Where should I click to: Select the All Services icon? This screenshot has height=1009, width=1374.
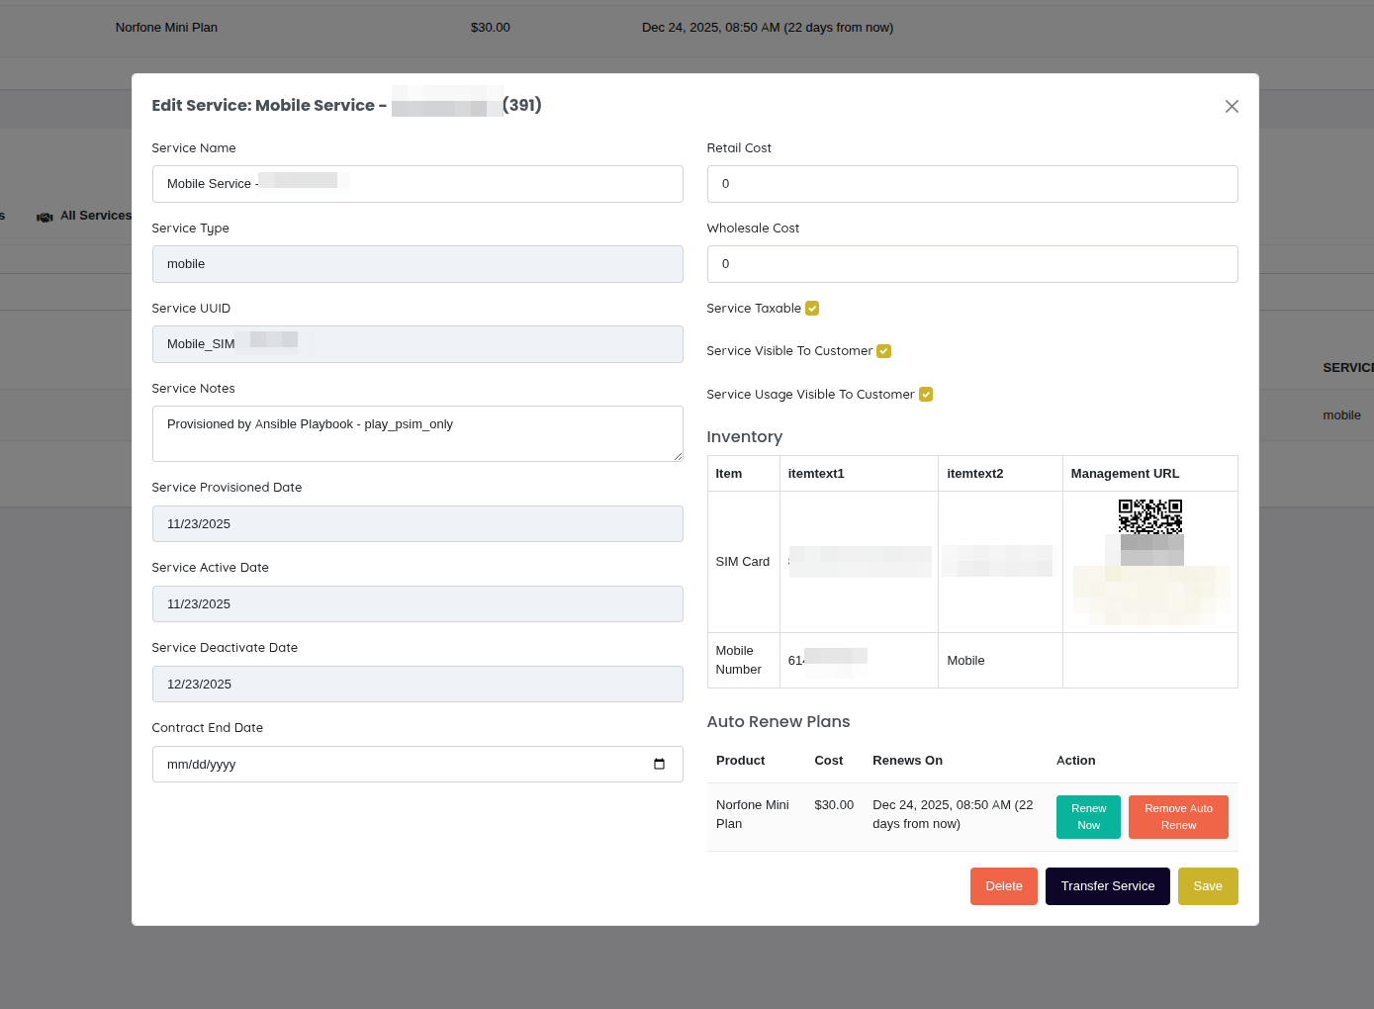45,216
